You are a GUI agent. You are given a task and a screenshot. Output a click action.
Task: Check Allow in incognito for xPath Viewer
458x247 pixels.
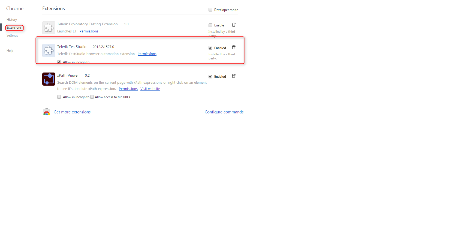(x=59, y=97)
